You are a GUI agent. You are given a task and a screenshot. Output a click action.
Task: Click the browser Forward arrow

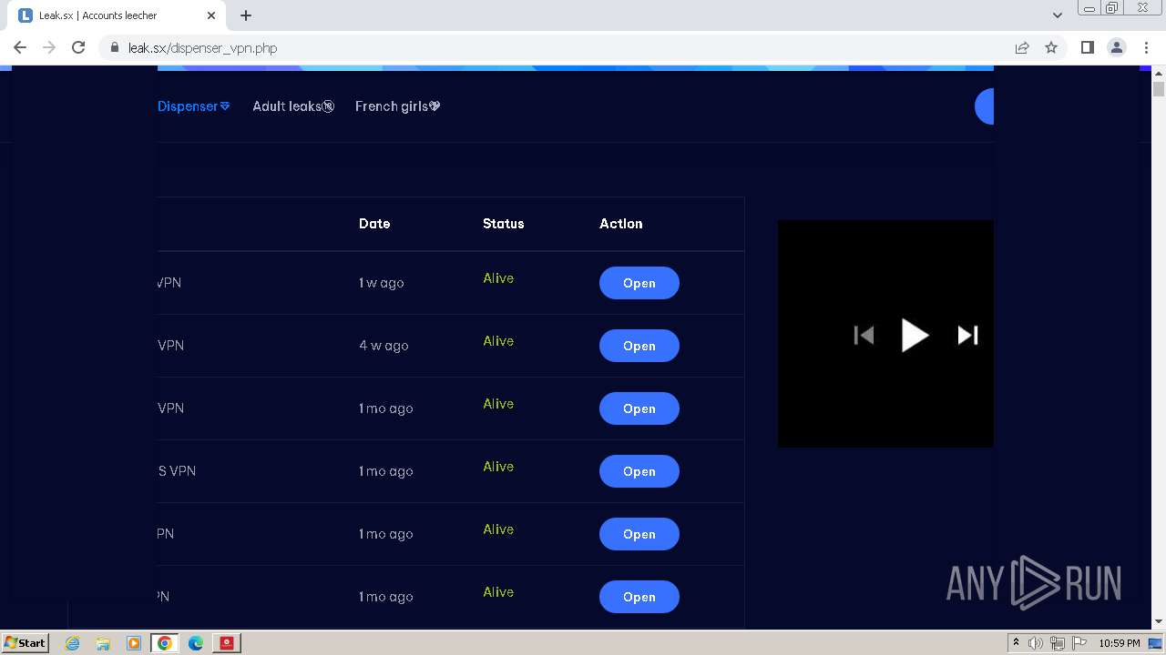tap(49, 47)
